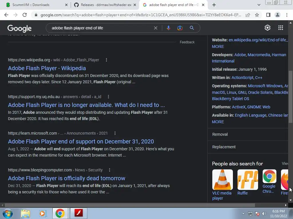Open Adobe Flash Player - Wikipedia result
The height and width of the screenshot is (219, 293).
47,68
